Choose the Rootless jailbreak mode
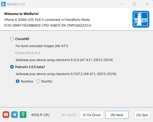 pos(24,81)
